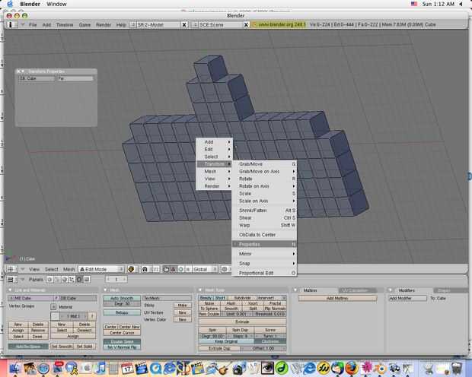Open the Logic context panel icon

coord(49,280)
